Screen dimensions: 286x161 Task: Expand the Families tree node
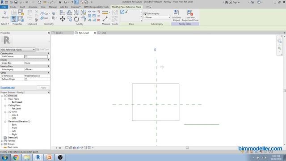pos(2,141)
